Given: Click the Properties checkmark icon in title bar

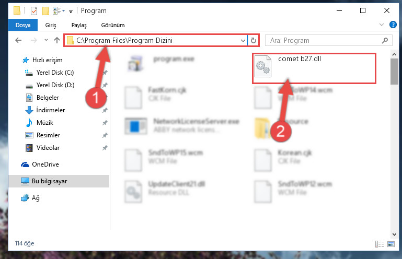Looking at the screenshot, I should coord(33,11).
